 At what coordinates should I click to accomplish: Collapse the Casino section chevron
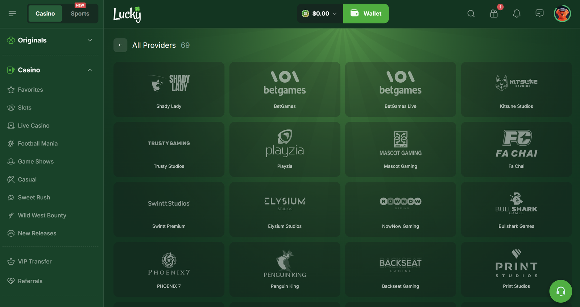click(90, 70)
